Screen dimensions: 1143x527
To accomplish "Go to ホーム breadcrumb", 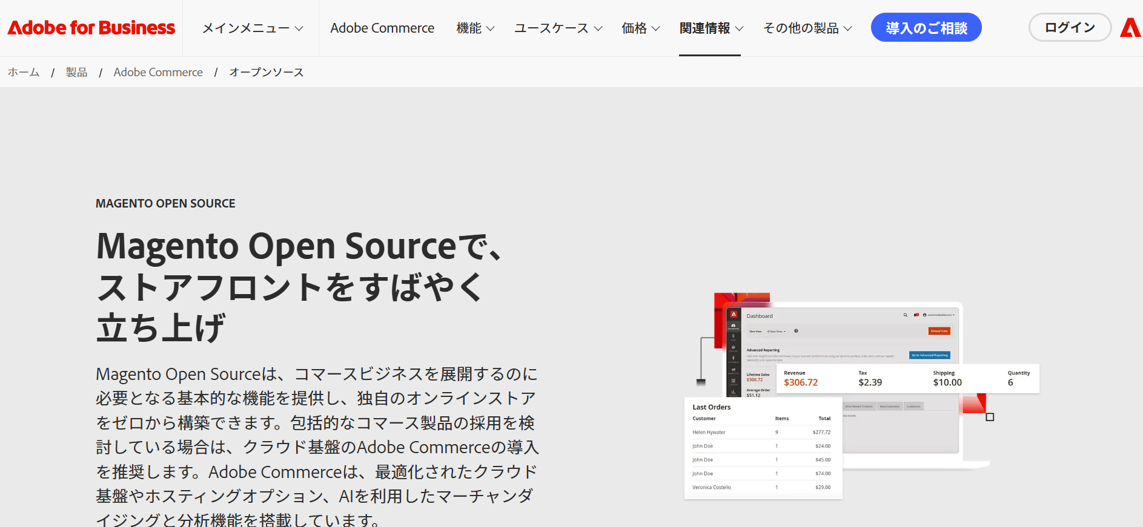I will coord(24,72).
